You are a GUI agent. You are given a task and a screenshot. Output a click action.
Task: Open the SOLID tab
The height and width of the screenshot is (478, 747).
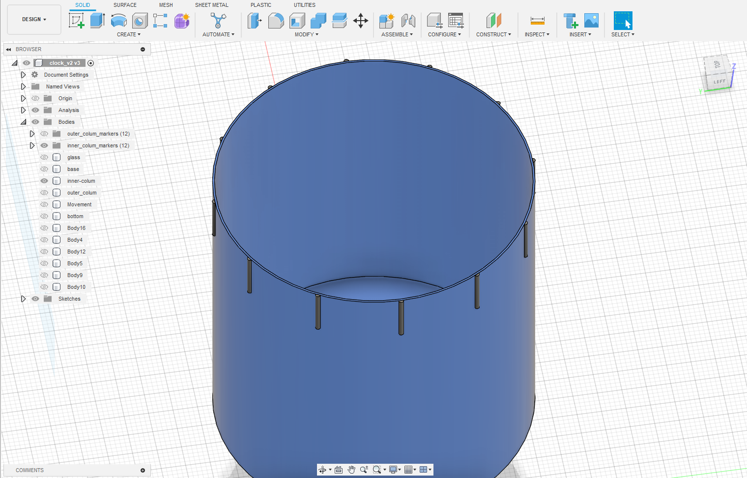(x=83, y=5)
